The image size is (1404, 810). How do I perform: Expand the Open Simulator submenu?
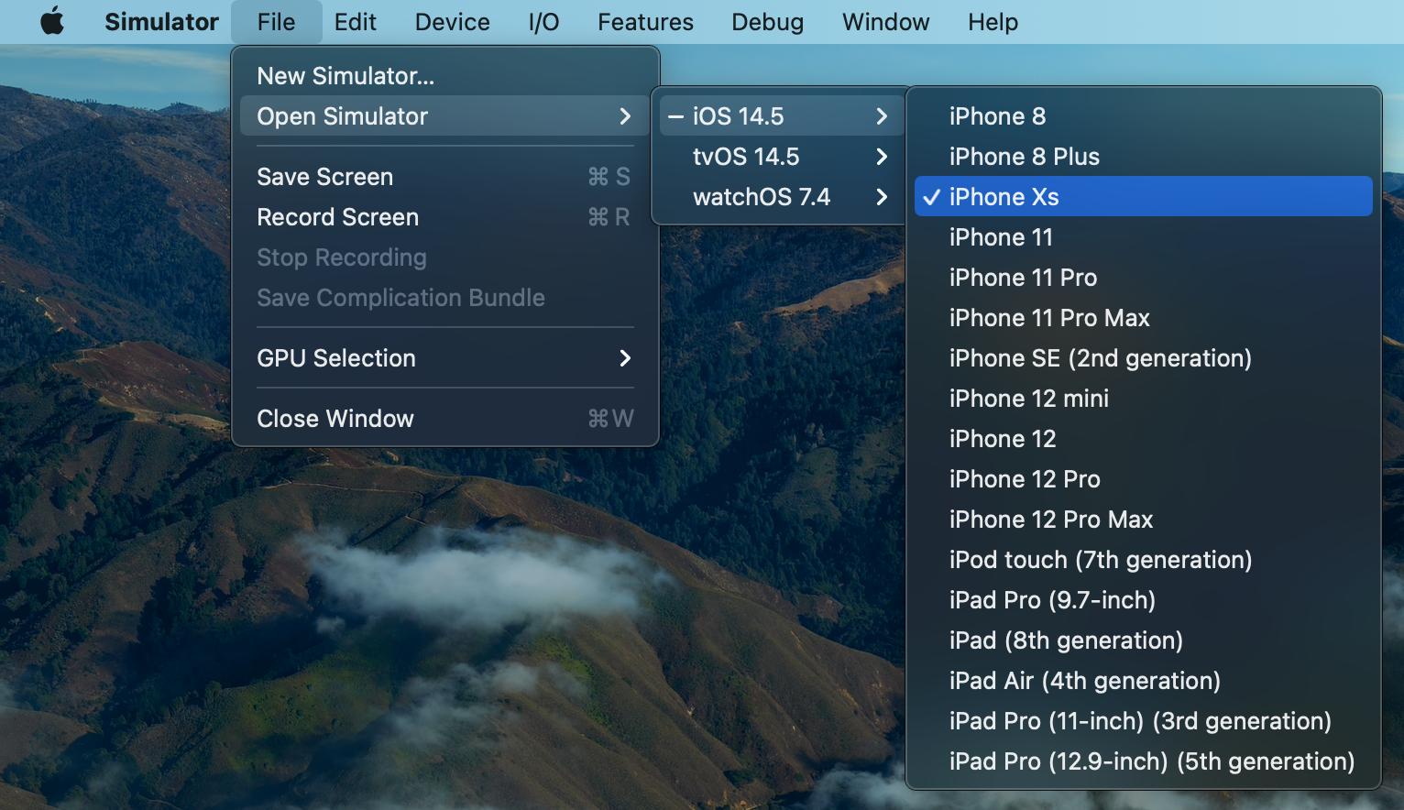coord(445,116)
